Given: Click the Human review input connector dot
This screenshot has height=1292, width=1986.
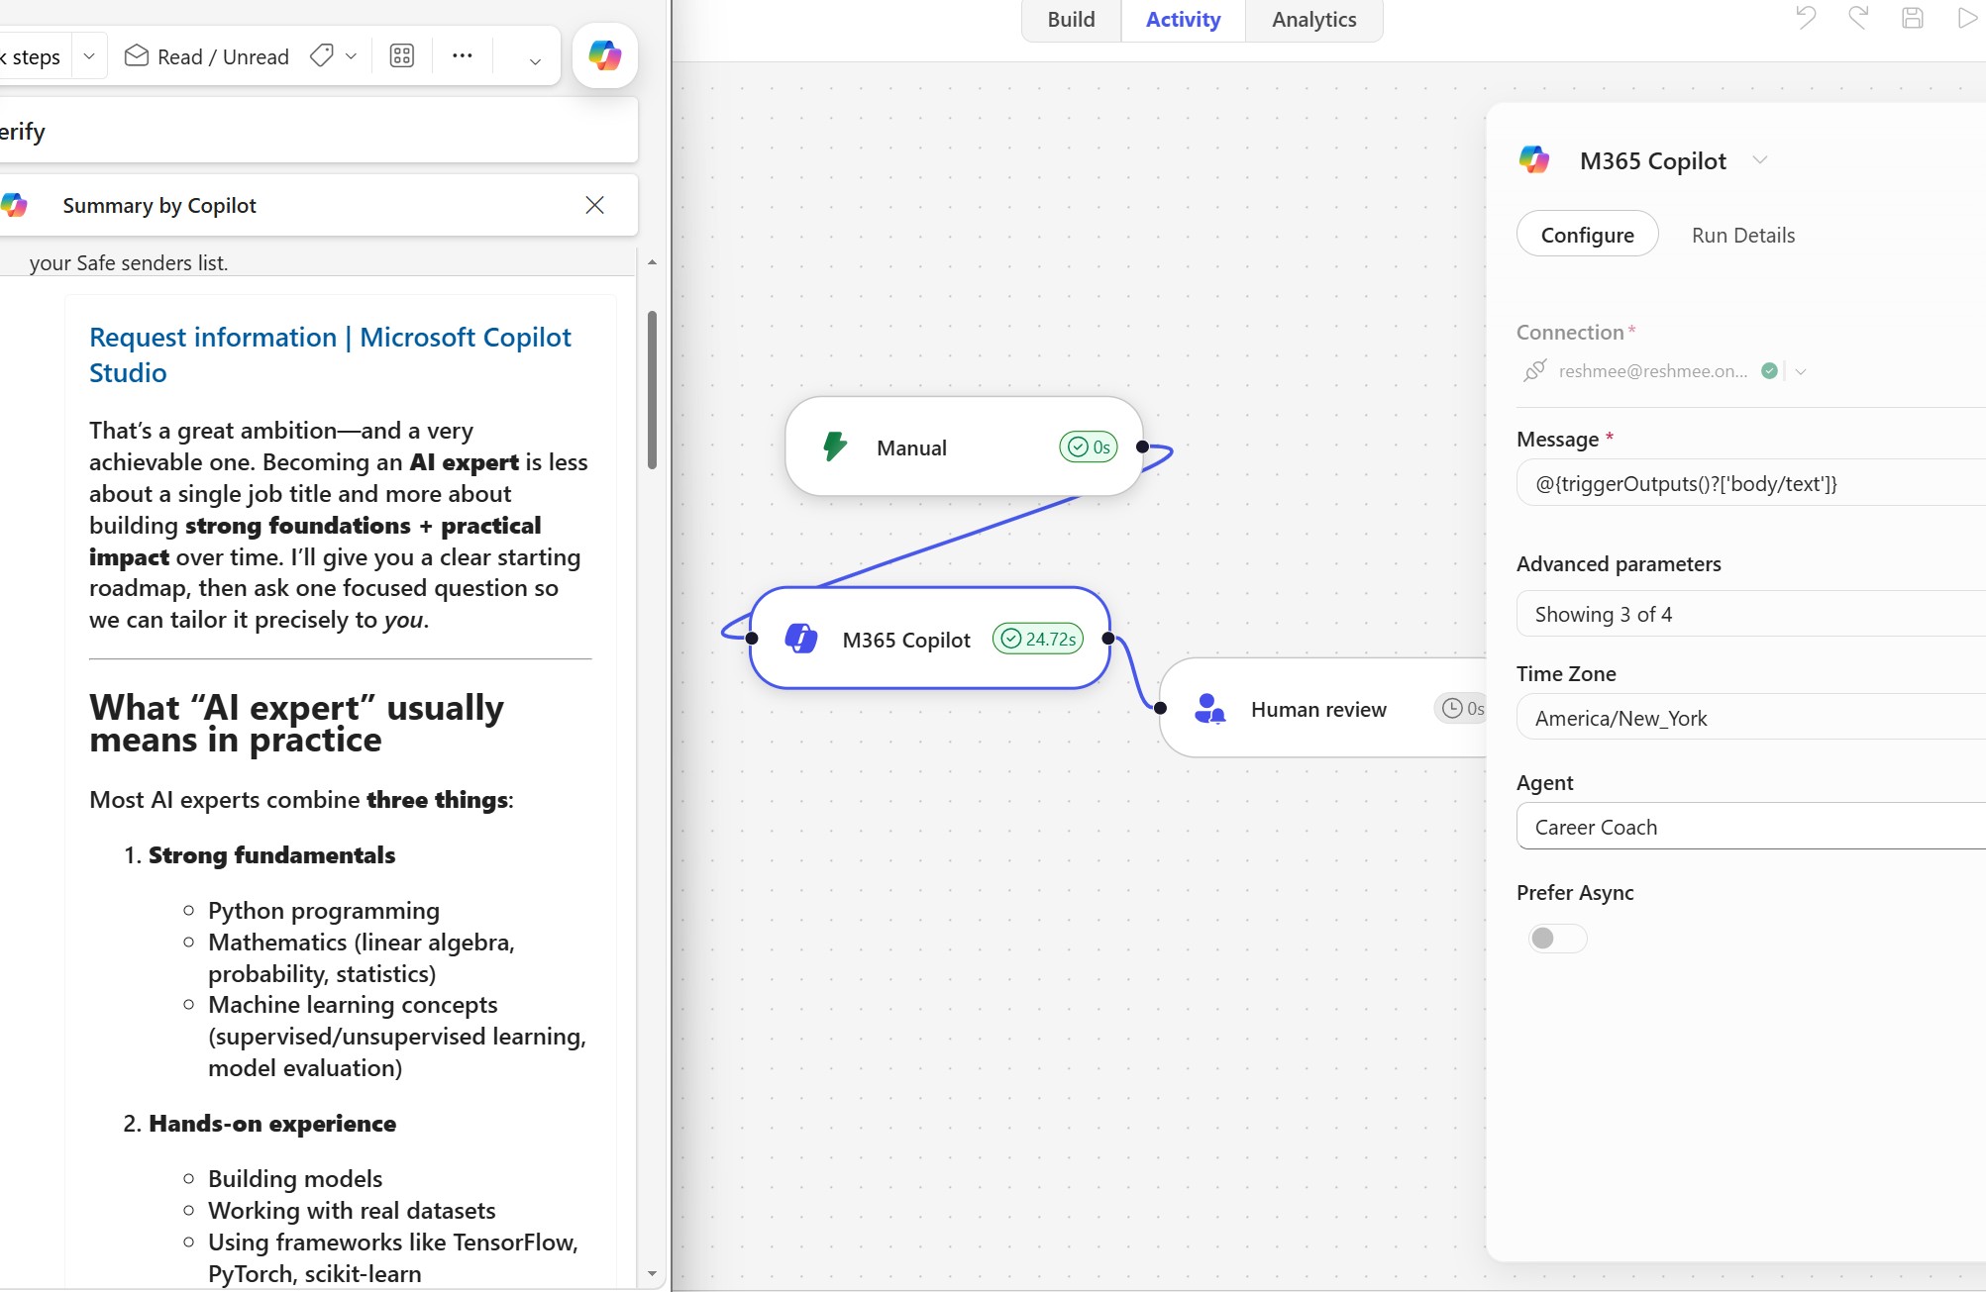Looking at the screenshot, I should (x=1160, y=708).
